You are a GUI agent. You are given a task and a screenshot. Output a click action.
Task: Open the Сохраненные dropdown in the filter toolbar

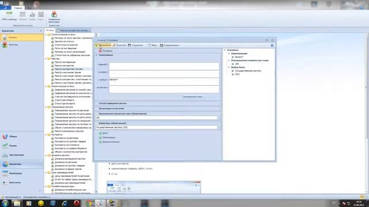click(x=170, y=45)
